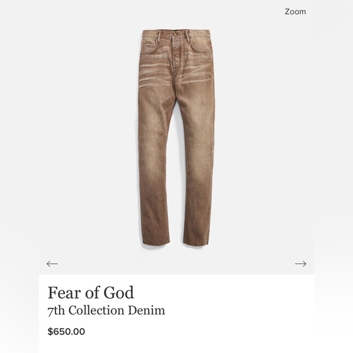Select the Fear of God brand title

[91, 293]
